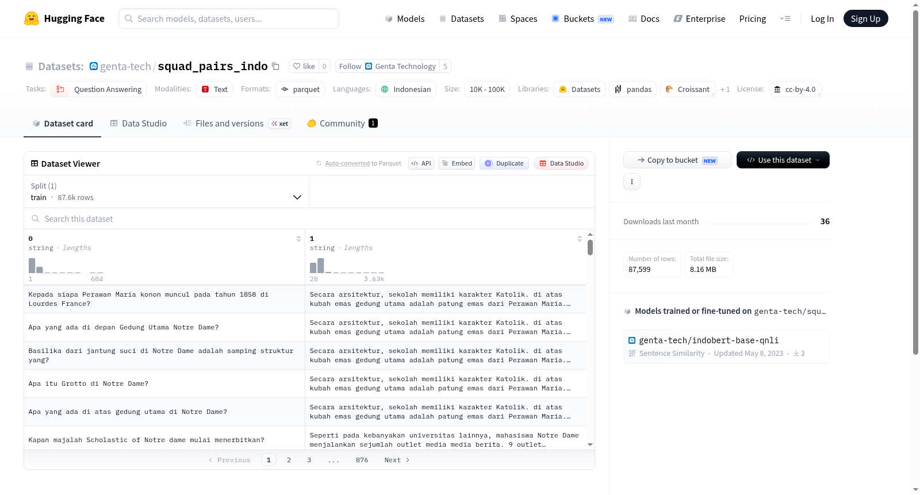Click the viewer scroll down arrow
The height and width of the screenshot is (495, 920).
click(x=590, y=445)
